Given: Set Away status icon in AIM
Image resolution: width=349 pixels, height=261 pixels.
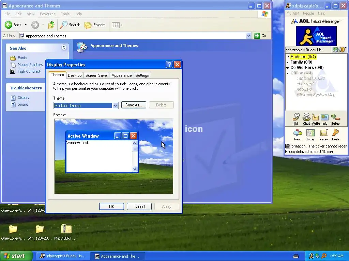Looking at the screenshot, I should 323,135.
